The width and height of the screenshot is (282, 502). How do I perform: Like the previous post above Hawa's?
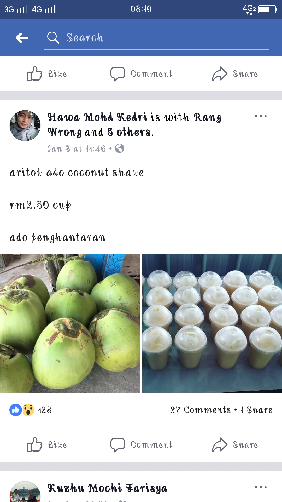point(47,74)
